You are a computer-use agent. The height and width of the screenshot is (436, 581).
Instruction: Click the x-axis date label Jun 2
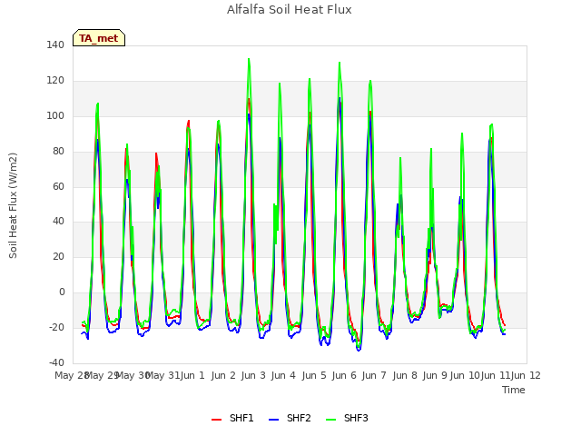[x=223, y=375]
